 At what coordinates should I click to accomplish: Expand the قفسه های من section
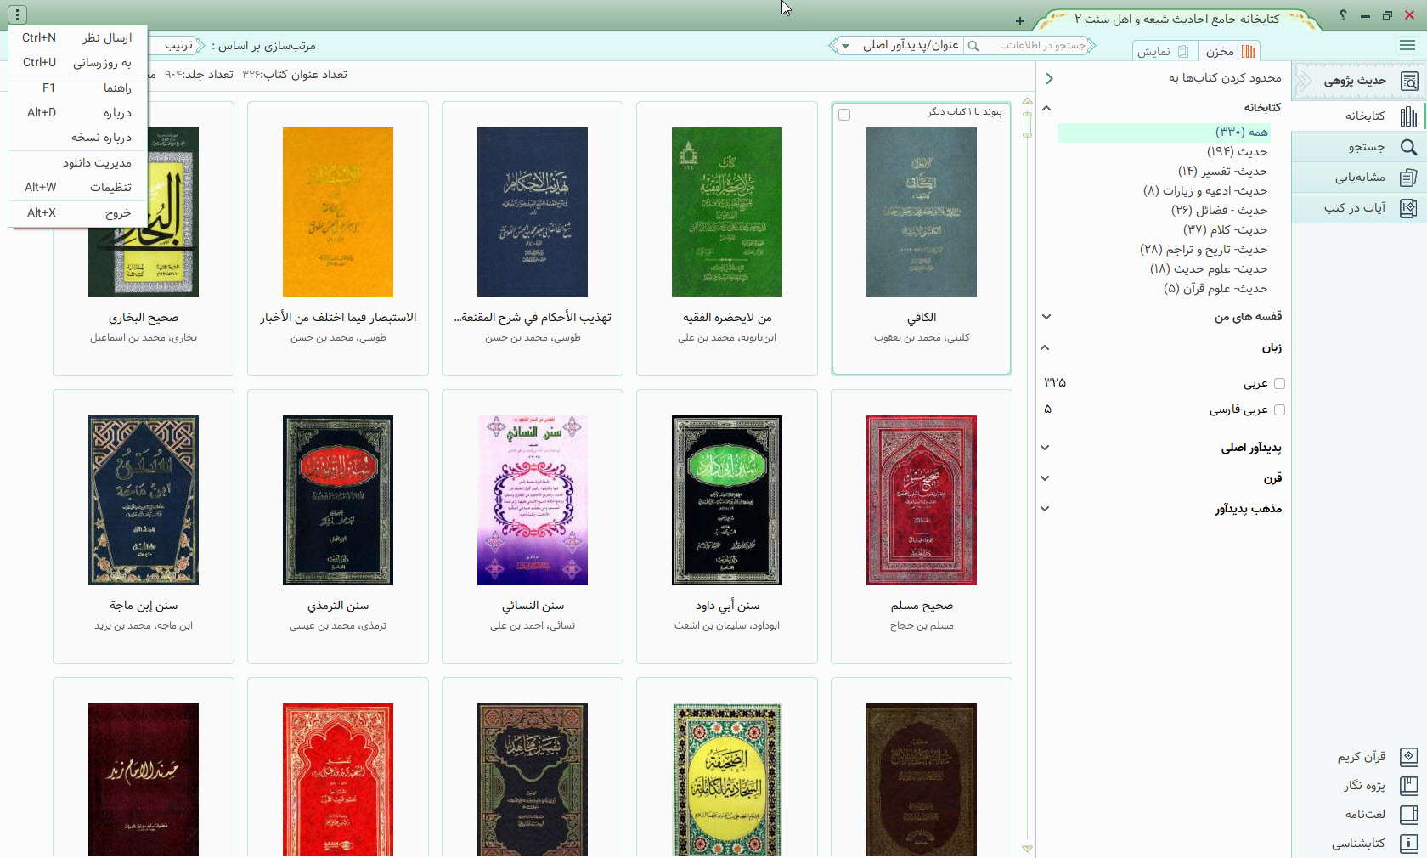click(1046, 317)
